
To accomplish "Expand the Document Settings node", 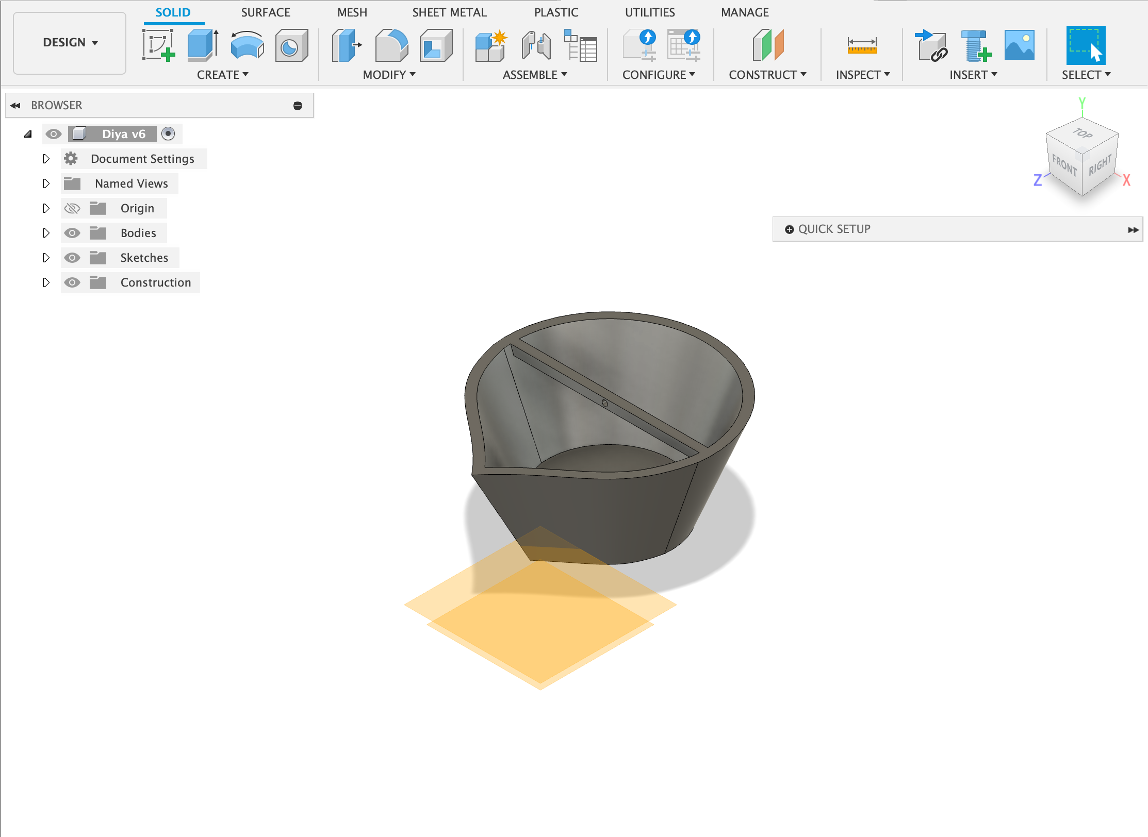I will pos(46,159).
